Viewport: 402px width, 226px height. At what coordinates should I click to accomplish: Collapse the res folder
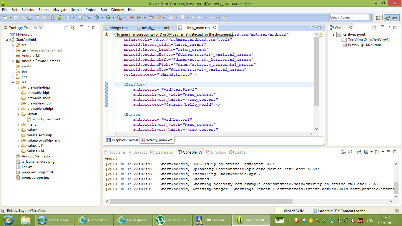click(13, 82)
